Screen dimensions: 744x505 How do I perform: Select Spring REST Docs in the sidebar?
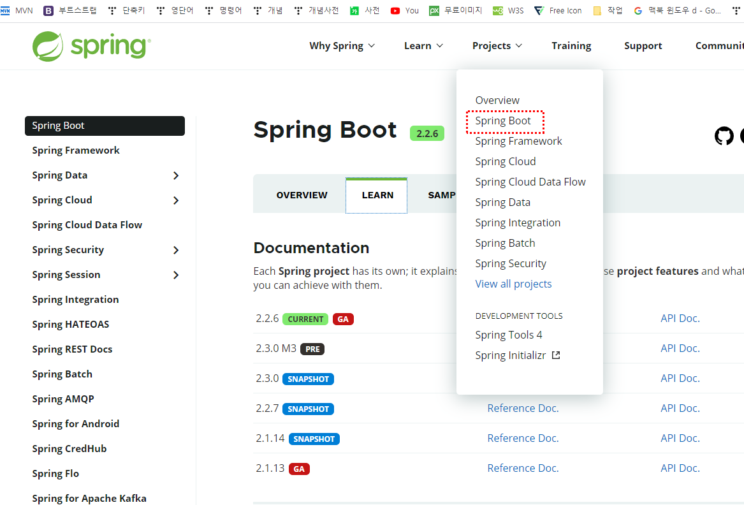tap(72, 349)
